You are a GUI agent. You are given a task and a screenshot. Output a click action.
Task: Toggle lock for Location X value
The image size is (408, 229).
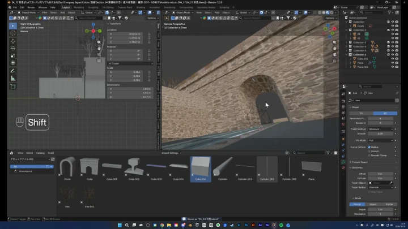tap(149, 34)
